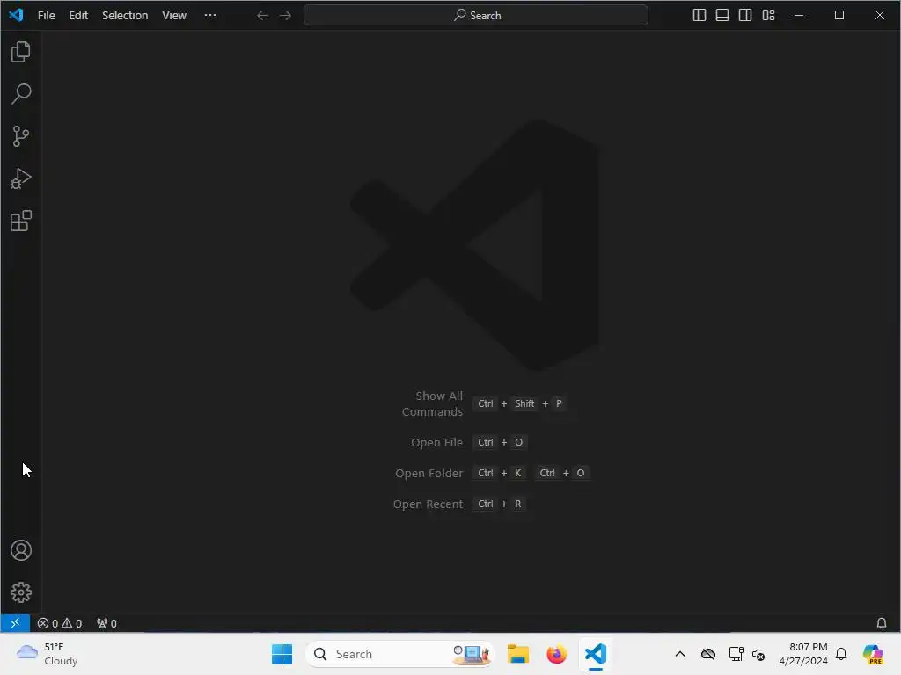
Task: Open File Explorer from the taskbar
Action: (x=517, y=654)
